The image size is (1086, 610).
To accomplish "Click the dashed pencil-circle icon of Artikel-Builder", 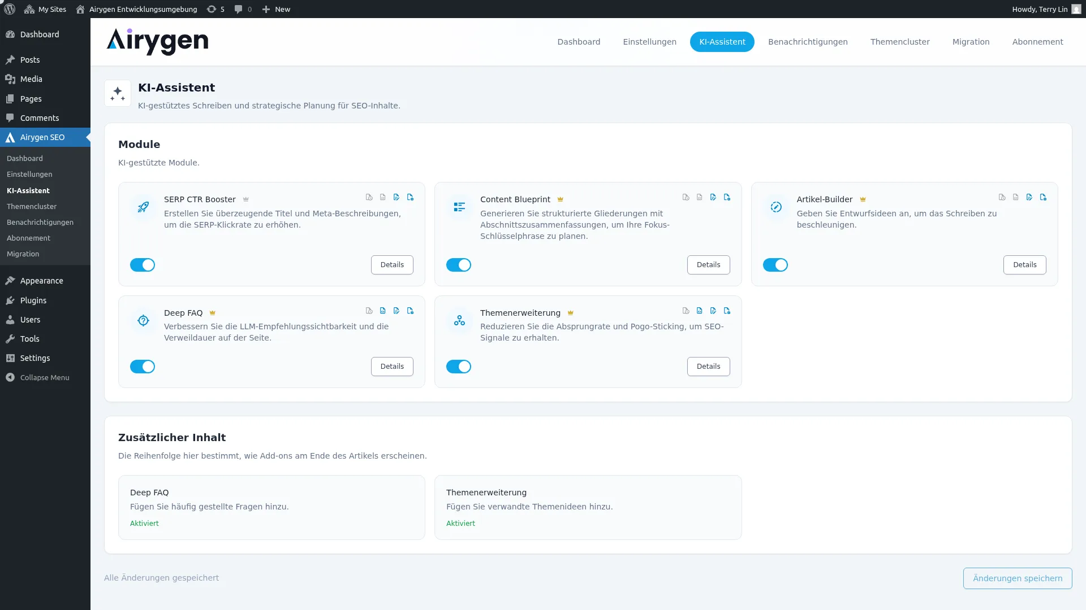I will click(x=776, y=207).
